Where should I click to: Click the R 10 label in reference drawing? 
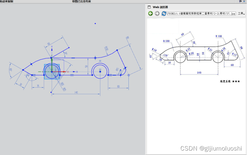coord(154,50)
